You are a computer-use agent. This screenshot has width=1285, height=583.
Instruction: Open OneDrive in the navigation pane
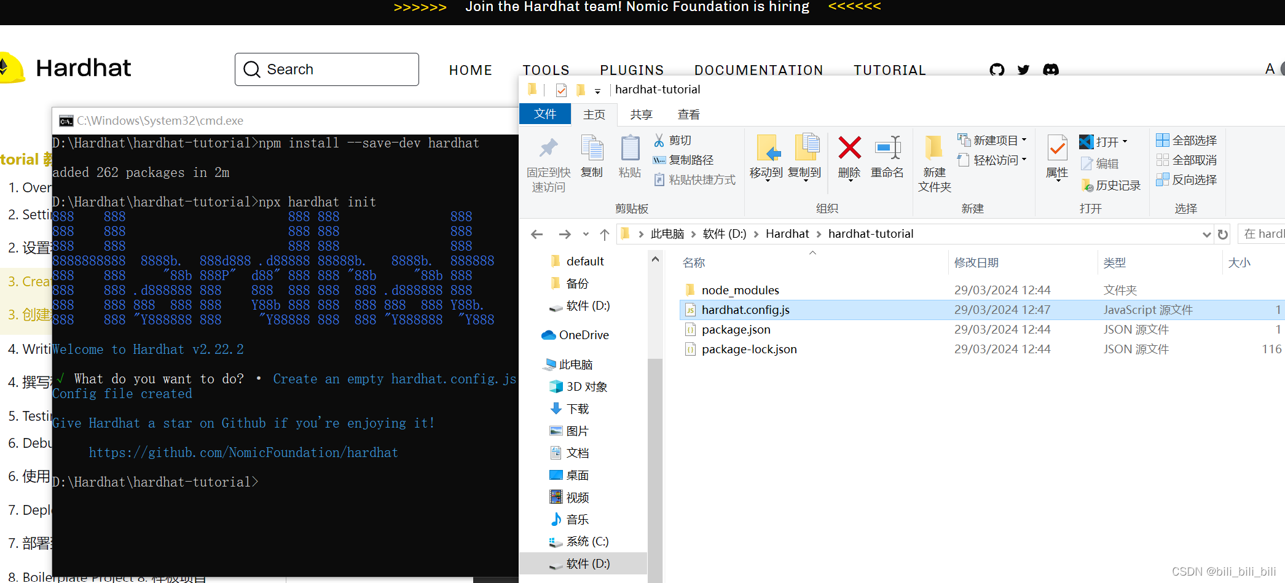tap(575, 335)
